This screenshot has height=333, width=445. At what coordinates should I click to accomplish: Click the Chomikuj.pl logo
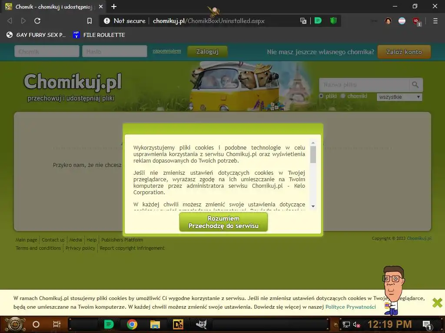click(x=73, y=82)
